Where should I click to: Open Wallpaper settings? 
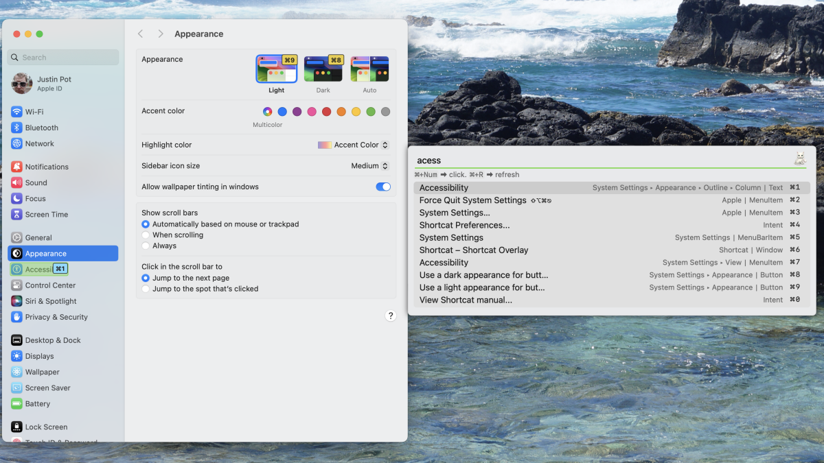63,372
